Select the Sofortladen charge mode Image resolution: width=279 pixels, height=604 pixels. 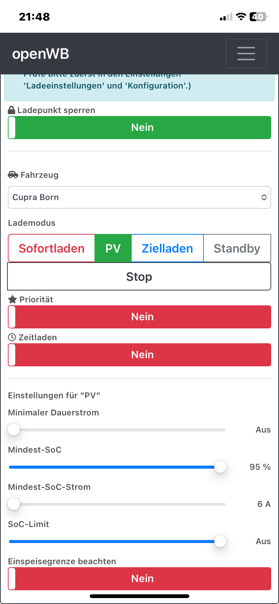click(52, 248)
